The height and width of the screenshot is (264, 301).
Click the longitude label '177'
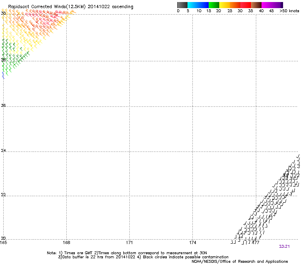(x=256, y=242)
